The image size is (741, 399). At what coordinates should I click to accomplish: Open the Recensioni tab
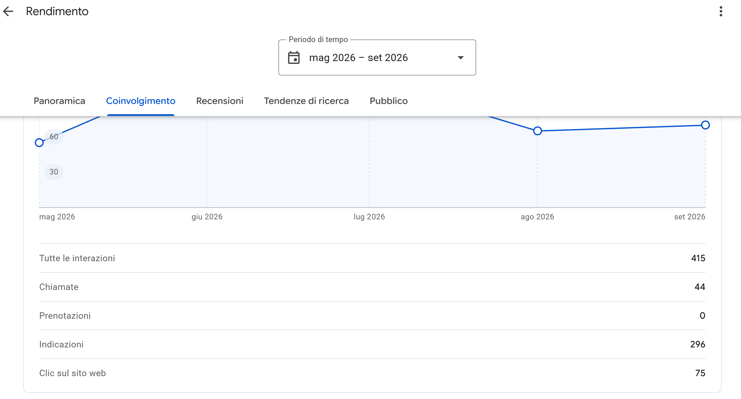(220, 101)
